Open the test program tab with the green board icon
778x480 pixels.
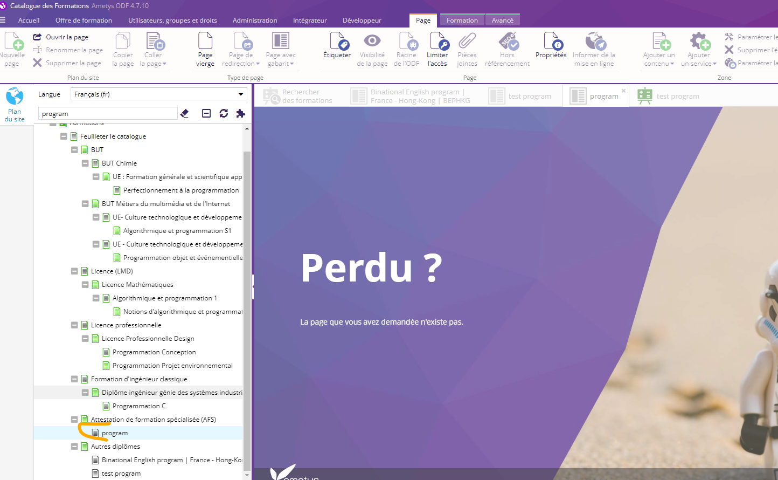click(668, 96)
